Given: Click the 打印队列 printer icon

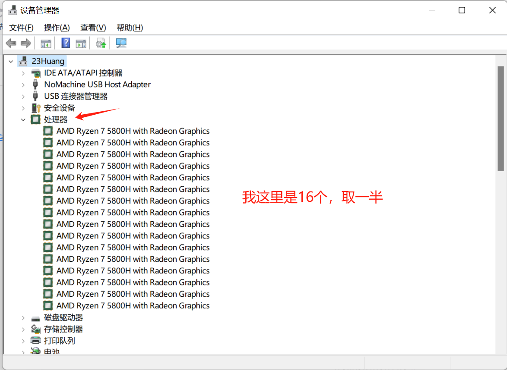Looking at the screenshot, I should click(x=35, y=340).
